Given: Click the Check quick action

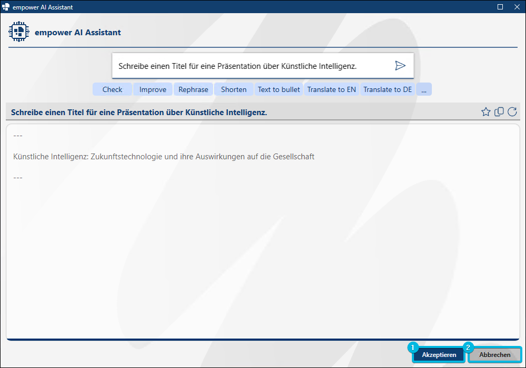Looking at the screenshot, I should [113, 89].
